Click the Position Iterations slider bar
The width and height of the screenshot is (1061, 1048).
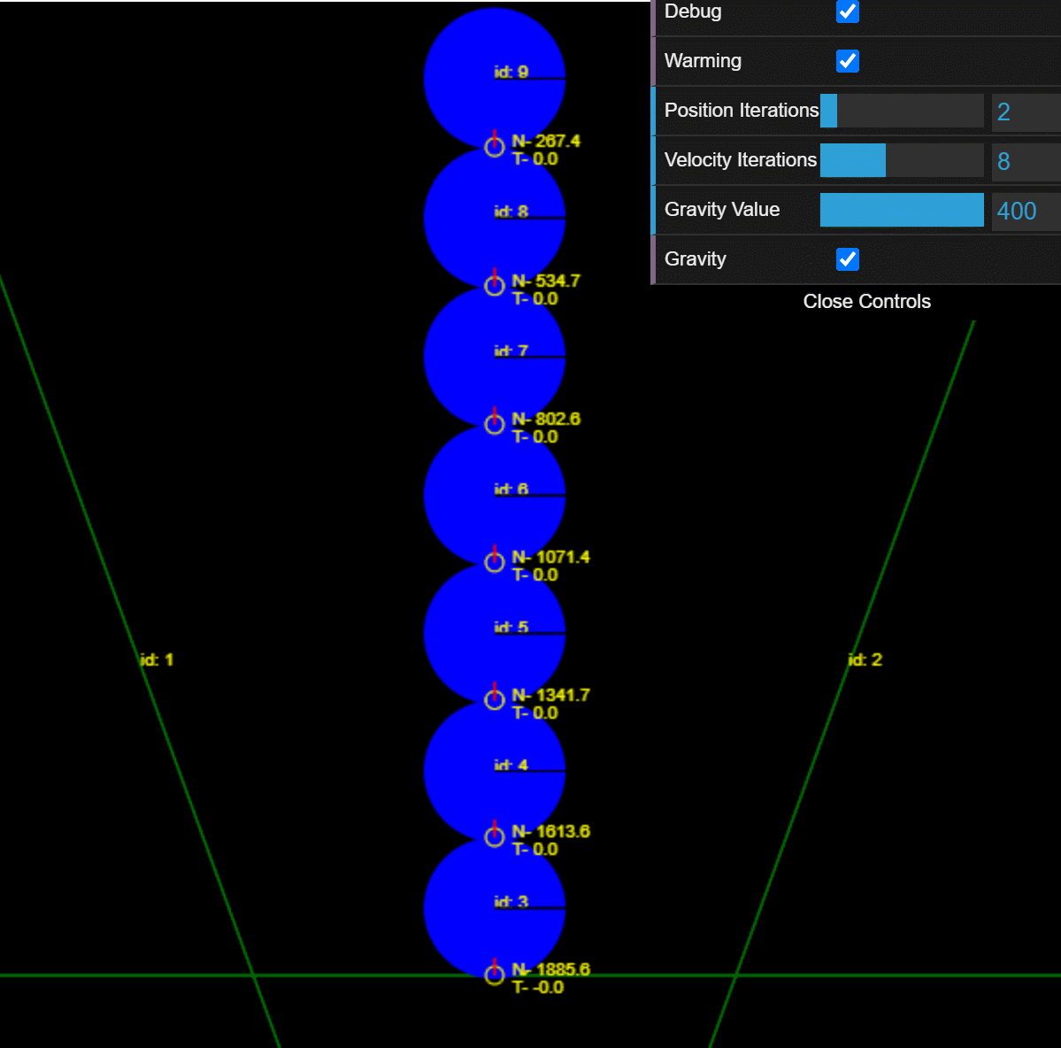[901, 111]
